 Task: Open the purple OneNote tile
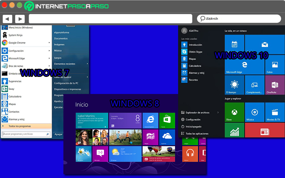(275, 85)
